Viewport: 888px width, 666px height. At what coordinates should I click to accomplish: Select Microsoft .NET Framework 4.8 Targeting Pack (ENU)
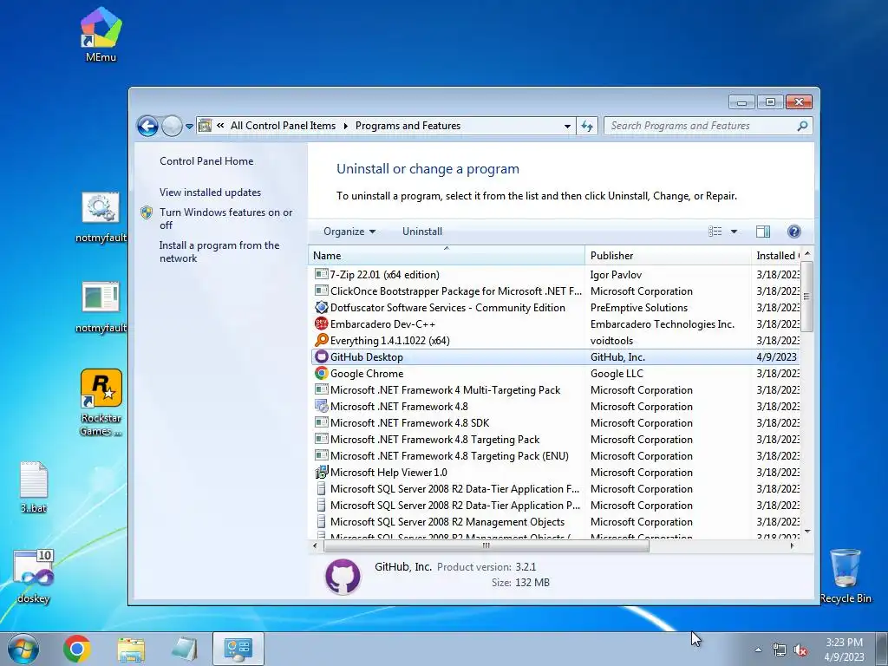point(555,455)
